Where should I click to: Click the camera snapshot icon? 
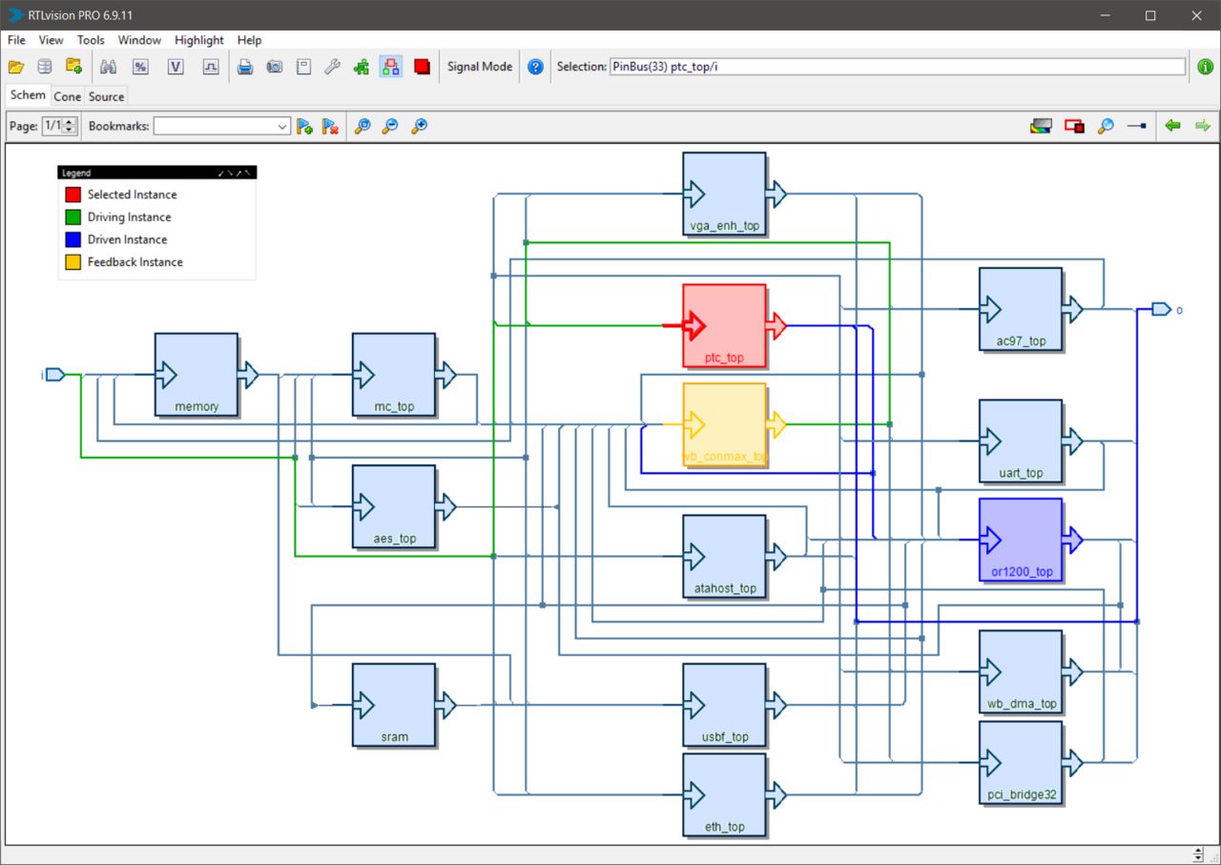(274, 67)
